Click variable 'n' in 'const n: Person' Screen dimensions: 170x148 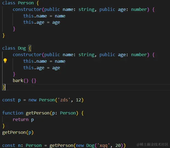(x=19, y=146)
